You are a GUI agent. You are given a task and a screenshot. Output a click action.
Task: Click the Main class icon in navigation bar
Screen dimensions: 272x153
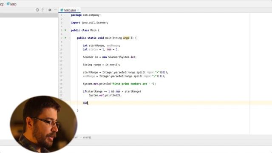pyautogui.click(x=8, y=4)
